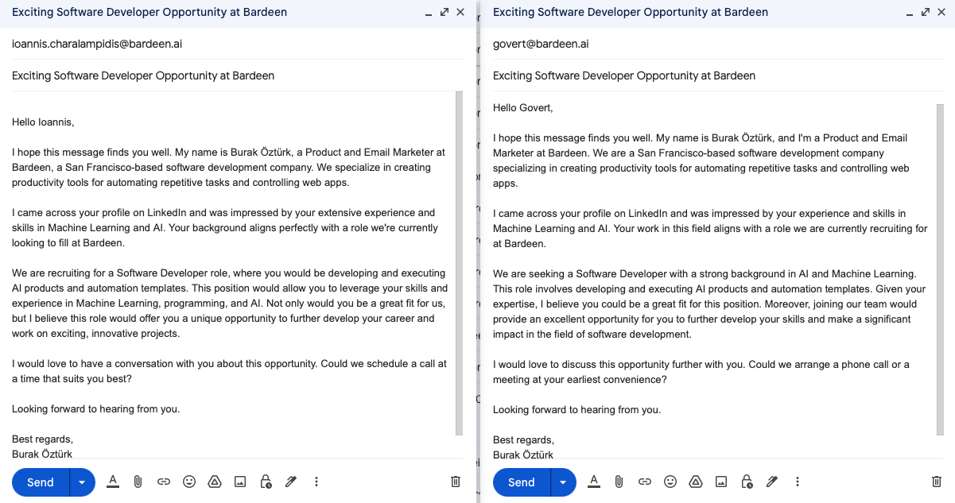
Task: Click 'Best regards,' line in right email
Action: [523, 440]
